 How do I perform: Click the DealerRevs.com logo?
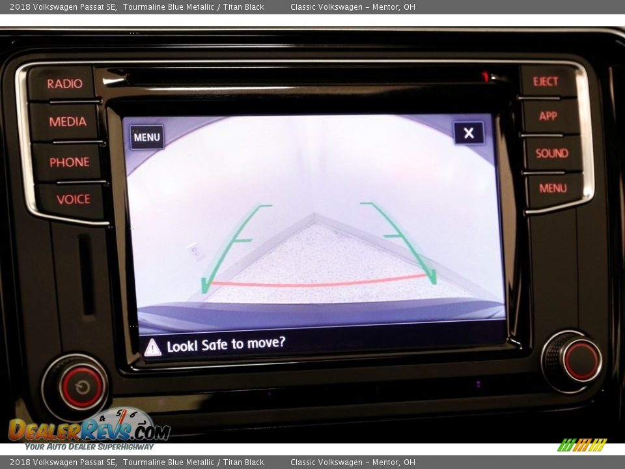[89, 430]
